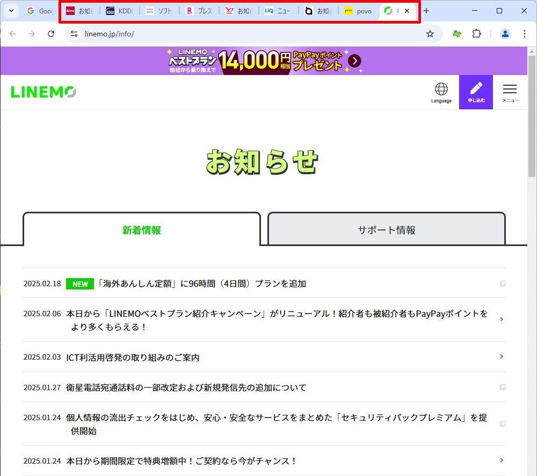Select the 新着情報 tab
Viewport: 537px width, 476px height.
click(142, 230)
